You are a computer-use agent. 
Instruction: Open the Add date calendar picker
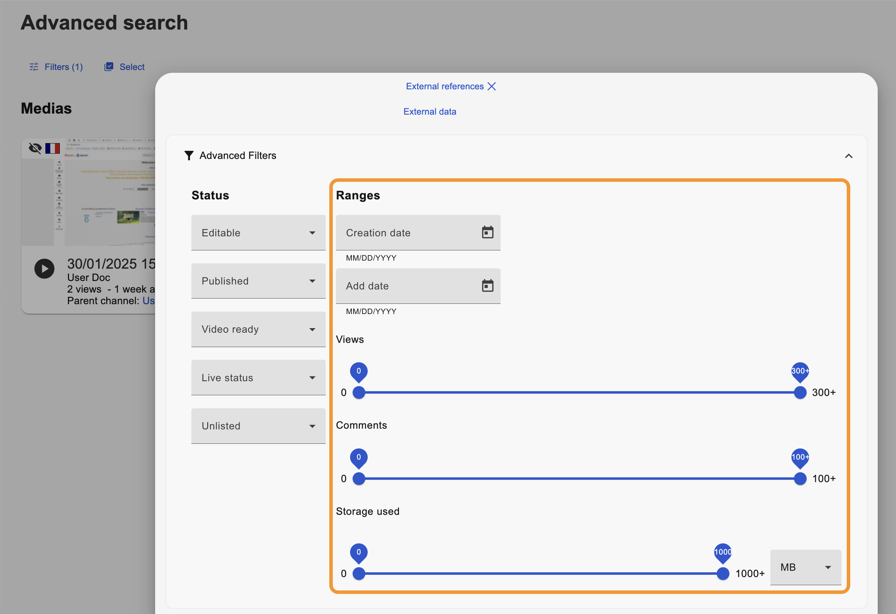(x=487, y=286)
